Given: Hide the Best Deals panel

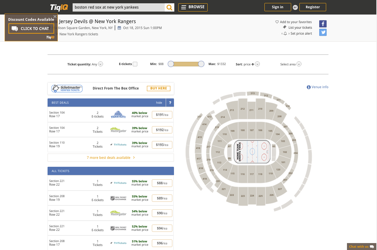Looking at the screenshot, I should click(159, 103).
